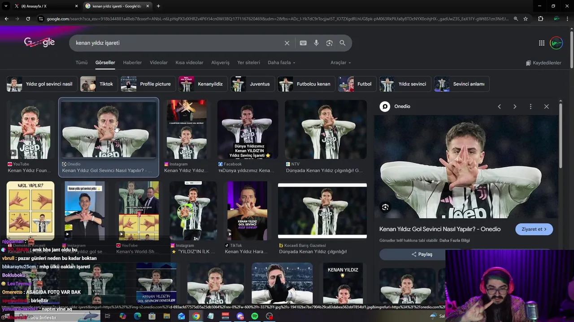The height and width of the screenshot is (322, 574).
Task: Close the Onedio image preview panel
Action: (546, 106)
